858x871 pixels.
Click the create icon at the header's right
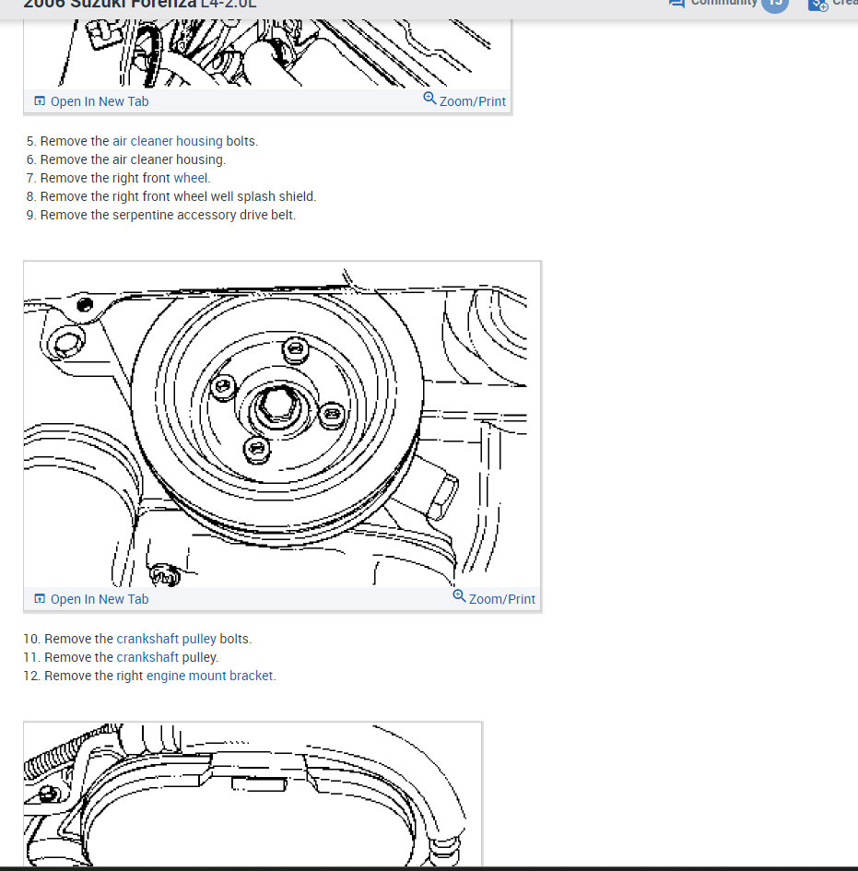point(818,5)
